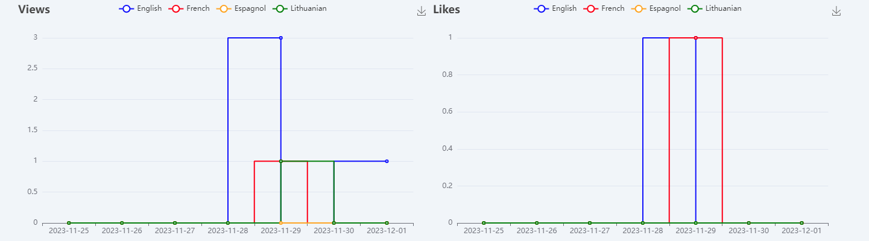Click the Likes chart title
Screen dimensions: 869x241
pos(446,10)
